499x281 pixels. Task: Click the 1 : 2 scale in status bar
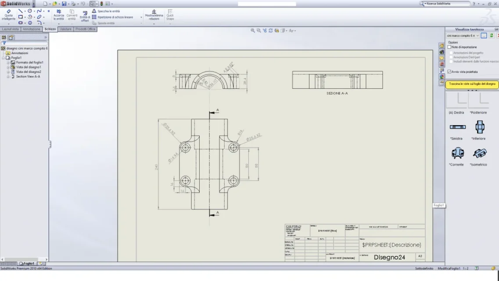tap(465, 269)
